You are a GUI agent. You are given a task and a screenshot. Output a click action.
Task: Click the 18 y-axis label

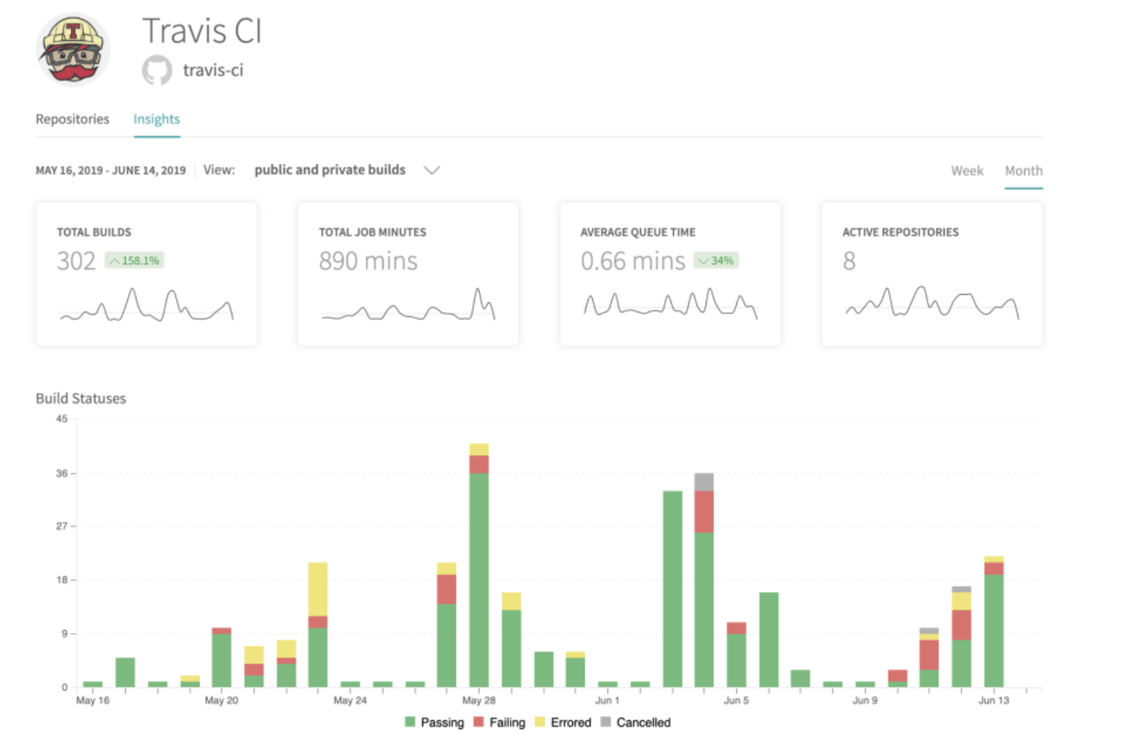[62, 580]
